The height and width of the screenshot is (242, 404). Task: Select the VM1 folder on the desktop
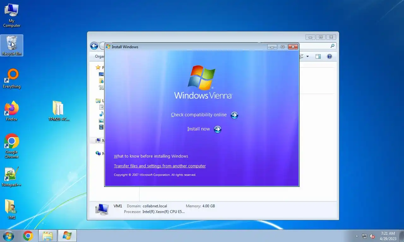click(12, 210)
